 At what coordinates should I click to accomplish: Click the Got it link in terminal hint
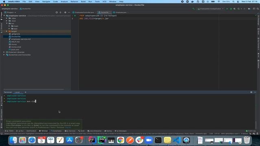pyautogui.click(x=68, y=127)
